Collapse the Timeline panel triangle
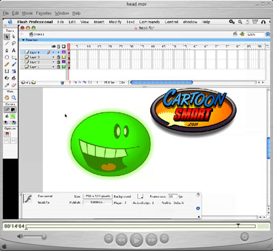 point(23,40)
